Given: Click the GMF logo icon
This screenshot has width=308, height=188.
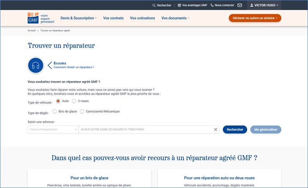Looking at the screenshot, I should point(33,18).
